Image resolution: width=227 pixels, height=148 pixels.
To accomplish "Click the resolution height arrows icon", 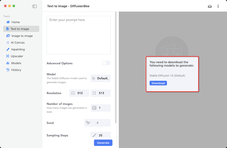I will click(94, 93).
